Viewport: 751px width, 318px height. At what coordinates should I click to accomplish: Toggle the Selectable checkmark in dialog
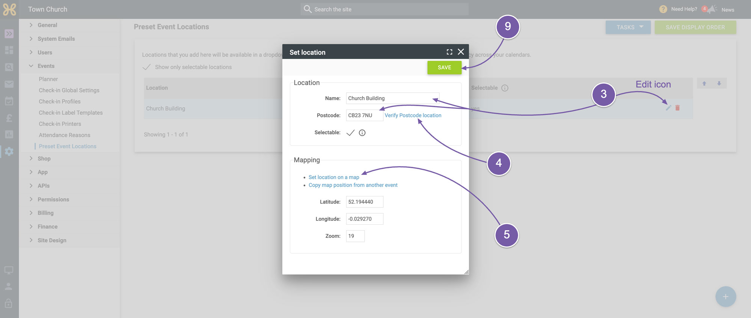(x=350, y=133)
